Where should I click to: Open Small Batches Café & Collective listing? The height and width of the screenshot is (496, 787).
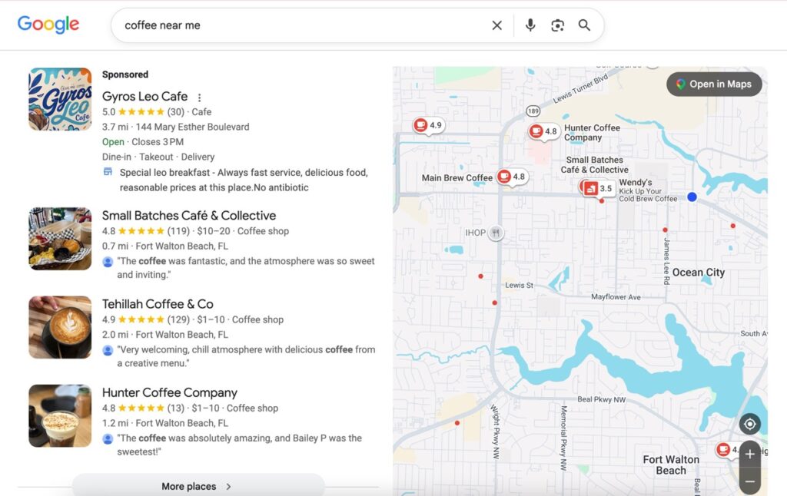[x=189, y=216]
